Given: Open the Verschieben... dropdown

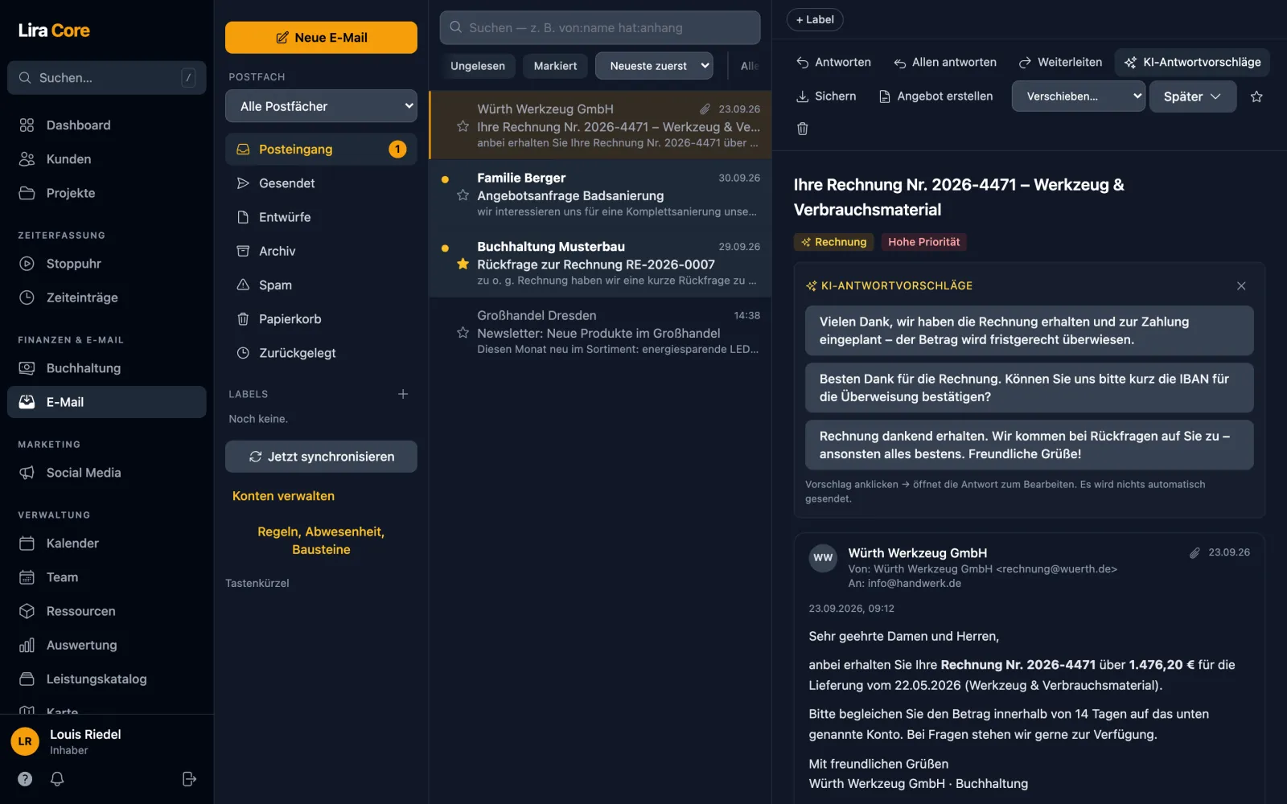Looking at the screenshot, I should point(1078,96).
